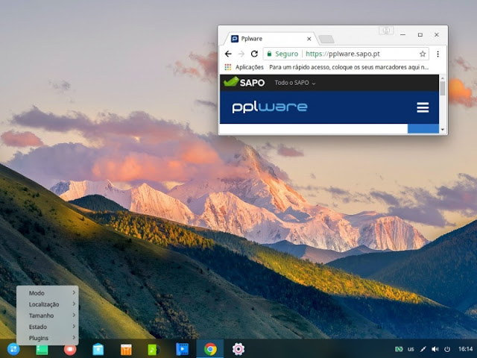This screenshot has height=358, width=477.
Task: Open the ppl­ware hamburger menu
Action: coord(423,107)
